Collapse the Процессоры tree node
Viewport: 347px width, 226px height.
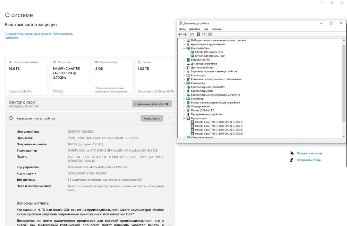tap(184, 118)
